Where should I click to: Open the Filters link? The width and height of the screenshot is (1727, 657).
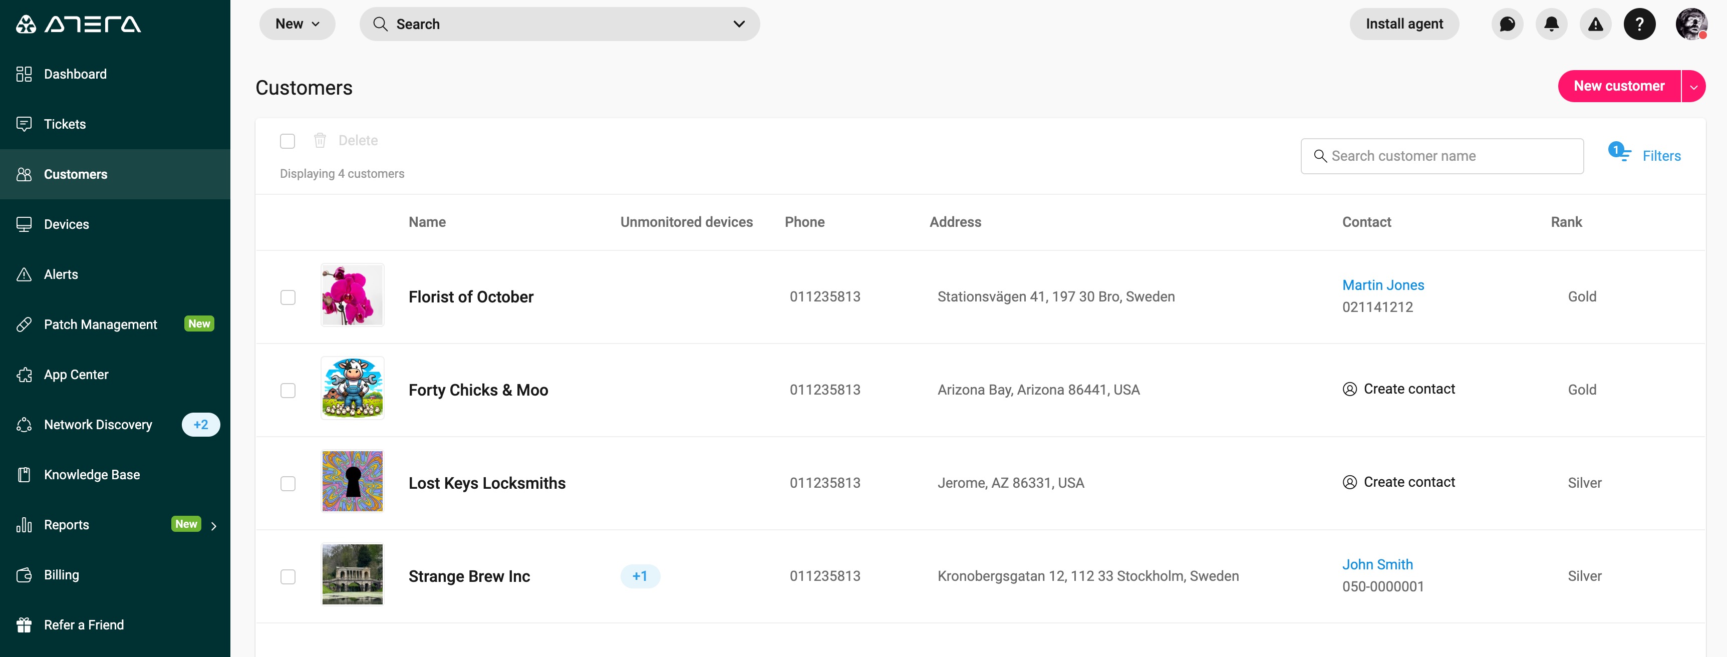pyautogui.click(x=1661, y=156)
